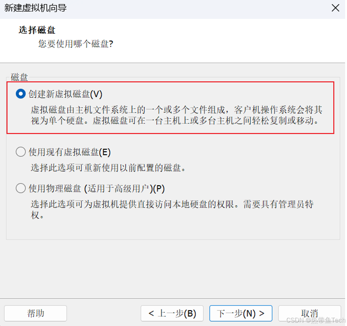Click the CSDN @热带鱼Tech watermark
This screenshot has height=326, width=347.
pyautogui.click(x=316, y=320)
